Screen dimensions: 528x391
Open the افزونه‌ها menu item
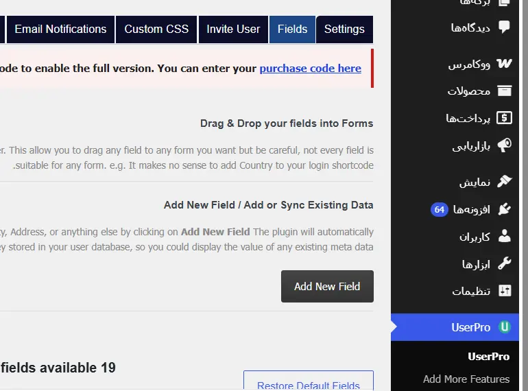click(472, 209)
